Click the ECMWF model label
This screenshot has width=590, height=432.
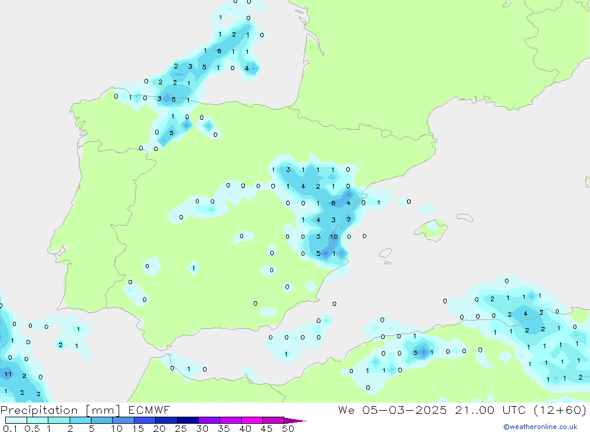coord(149,410)
